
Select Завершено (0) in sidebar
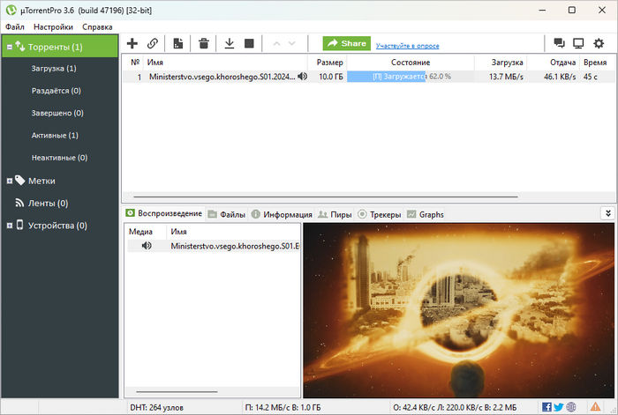point(57,114)
